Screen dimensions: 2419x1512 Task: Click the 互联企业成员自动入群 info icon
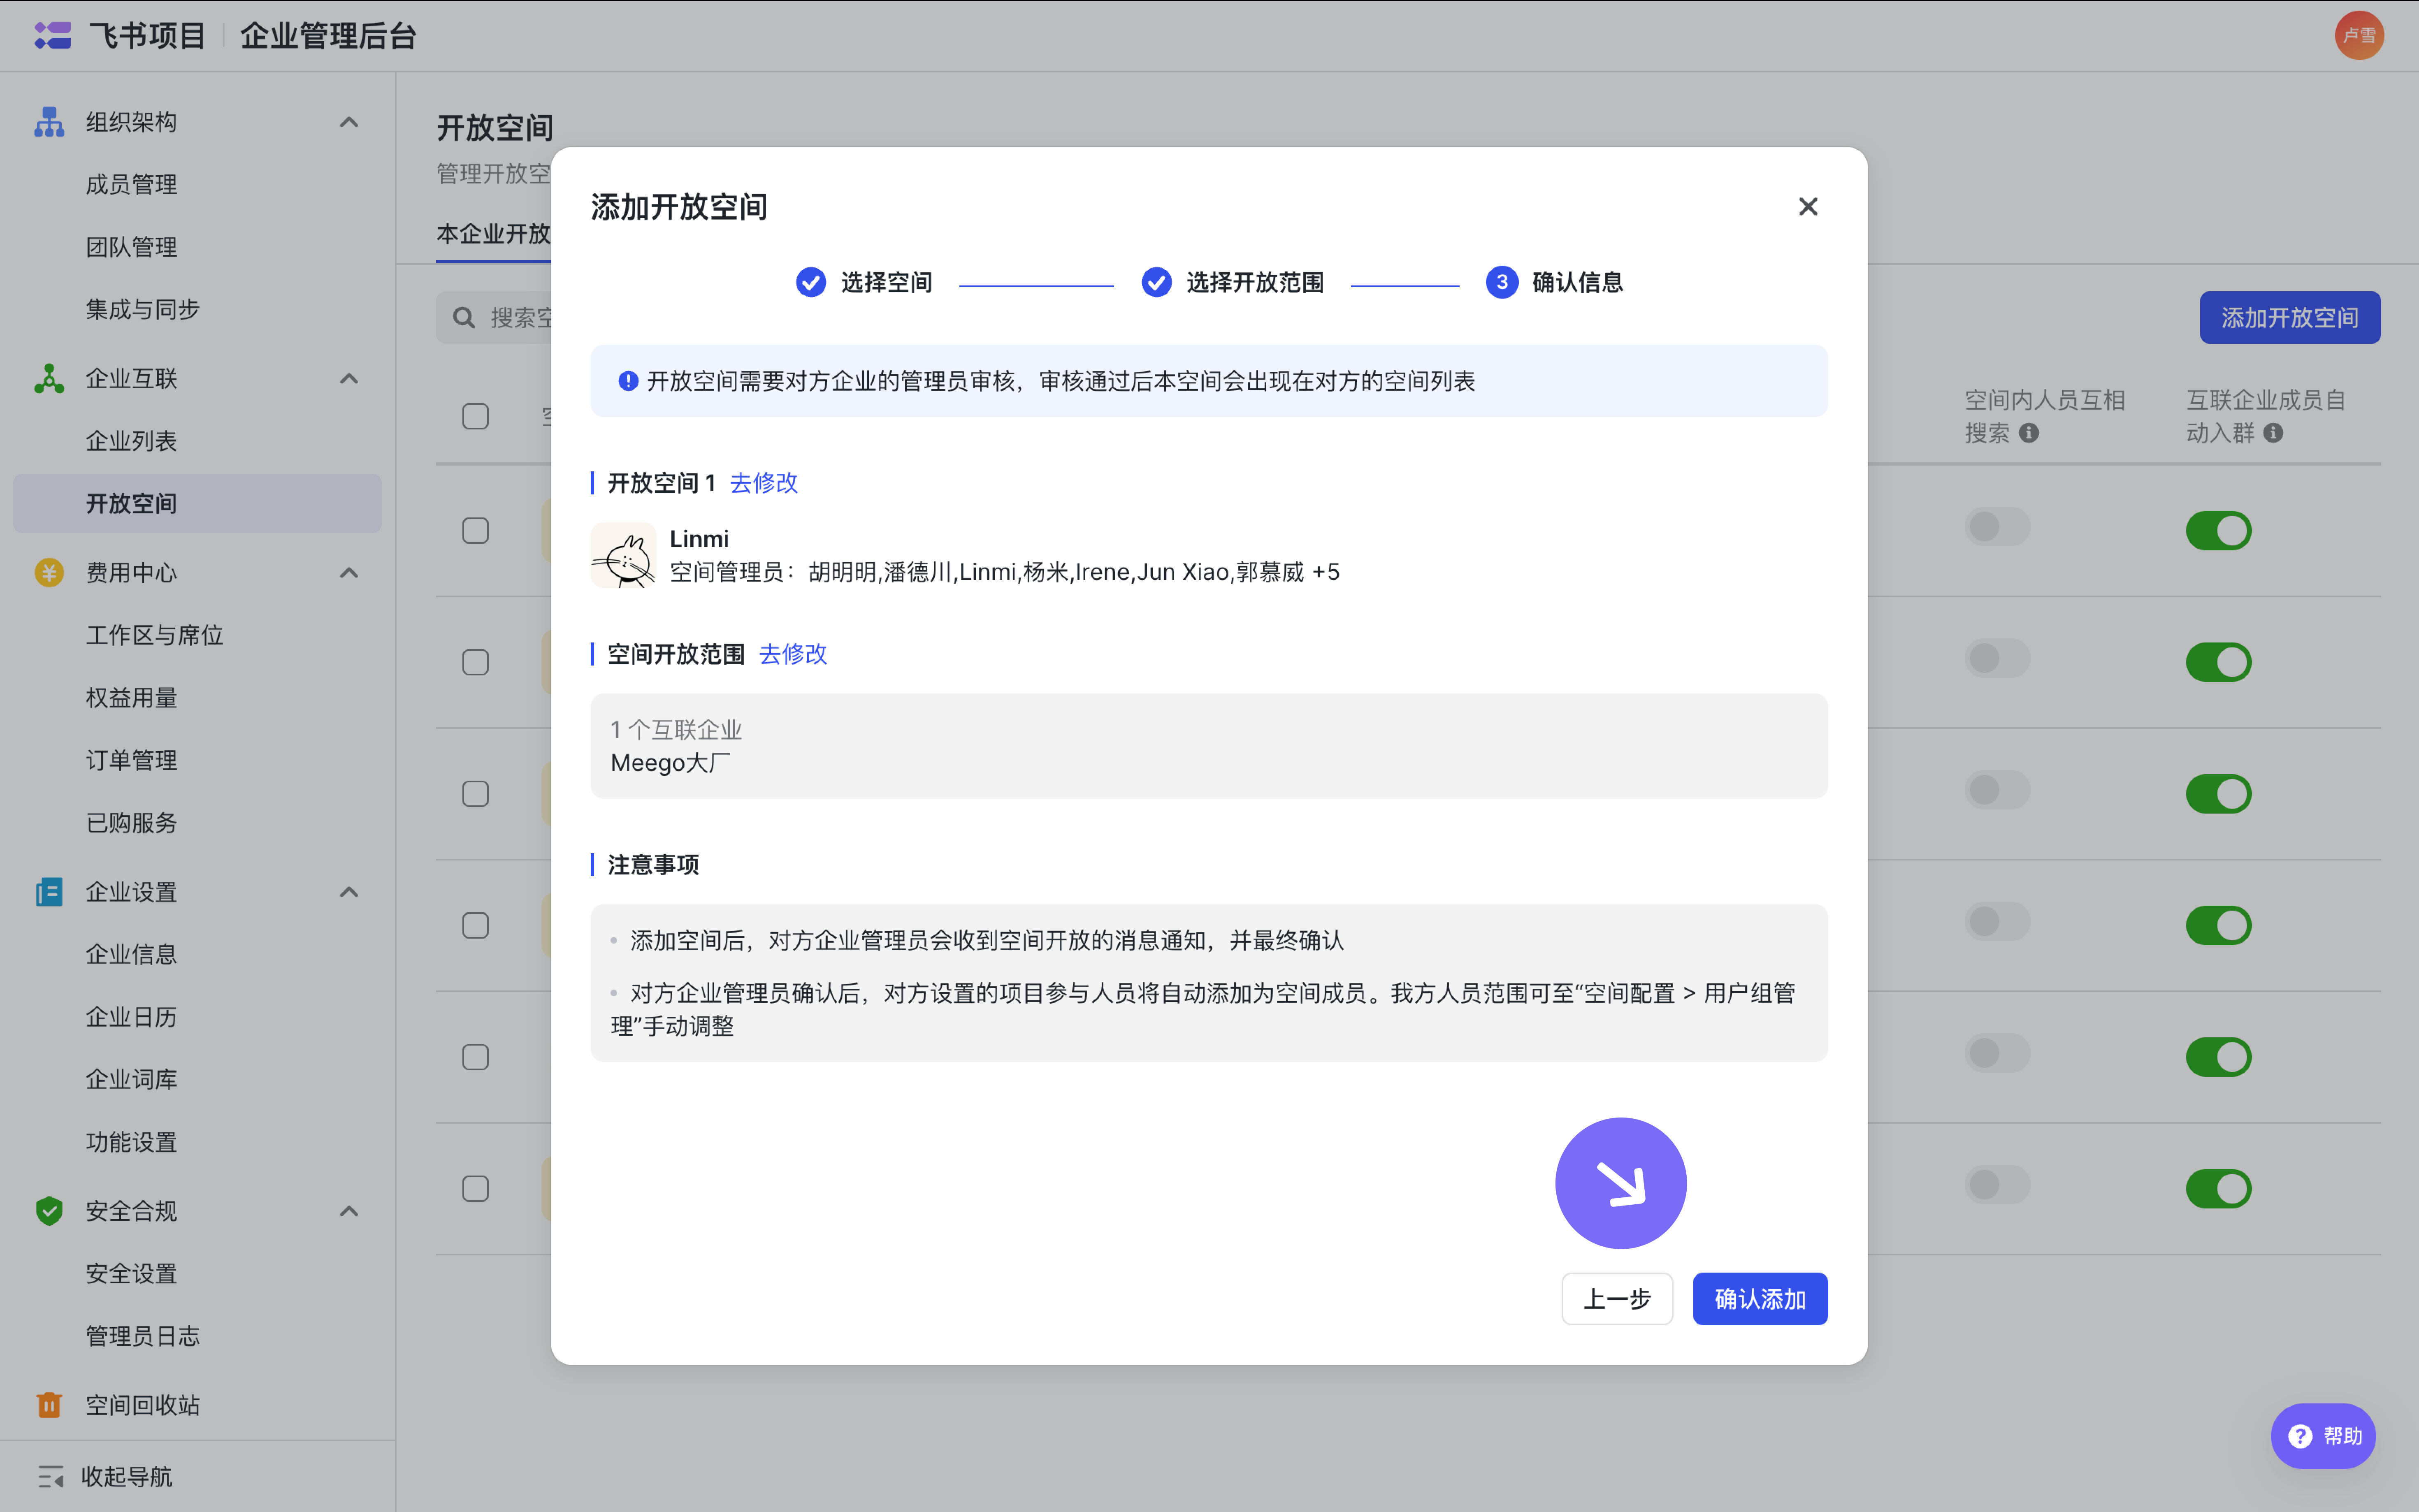click(2273, 433)
